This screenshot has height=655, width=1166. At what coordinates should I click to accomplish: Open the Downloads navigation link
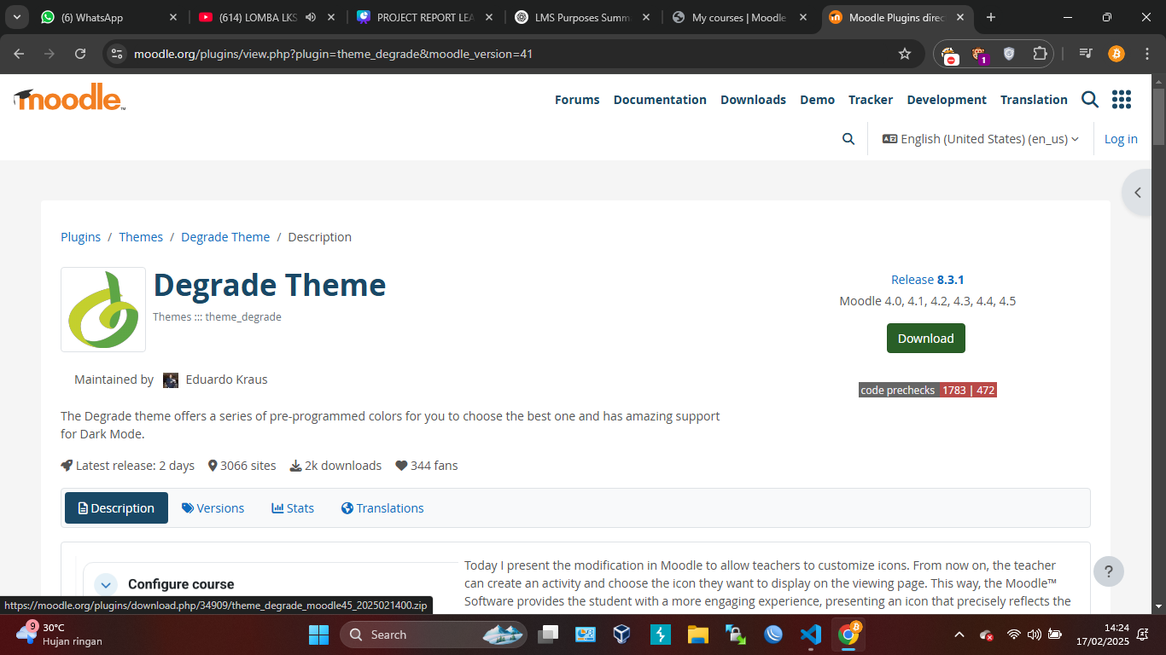[x=753, y=100]
